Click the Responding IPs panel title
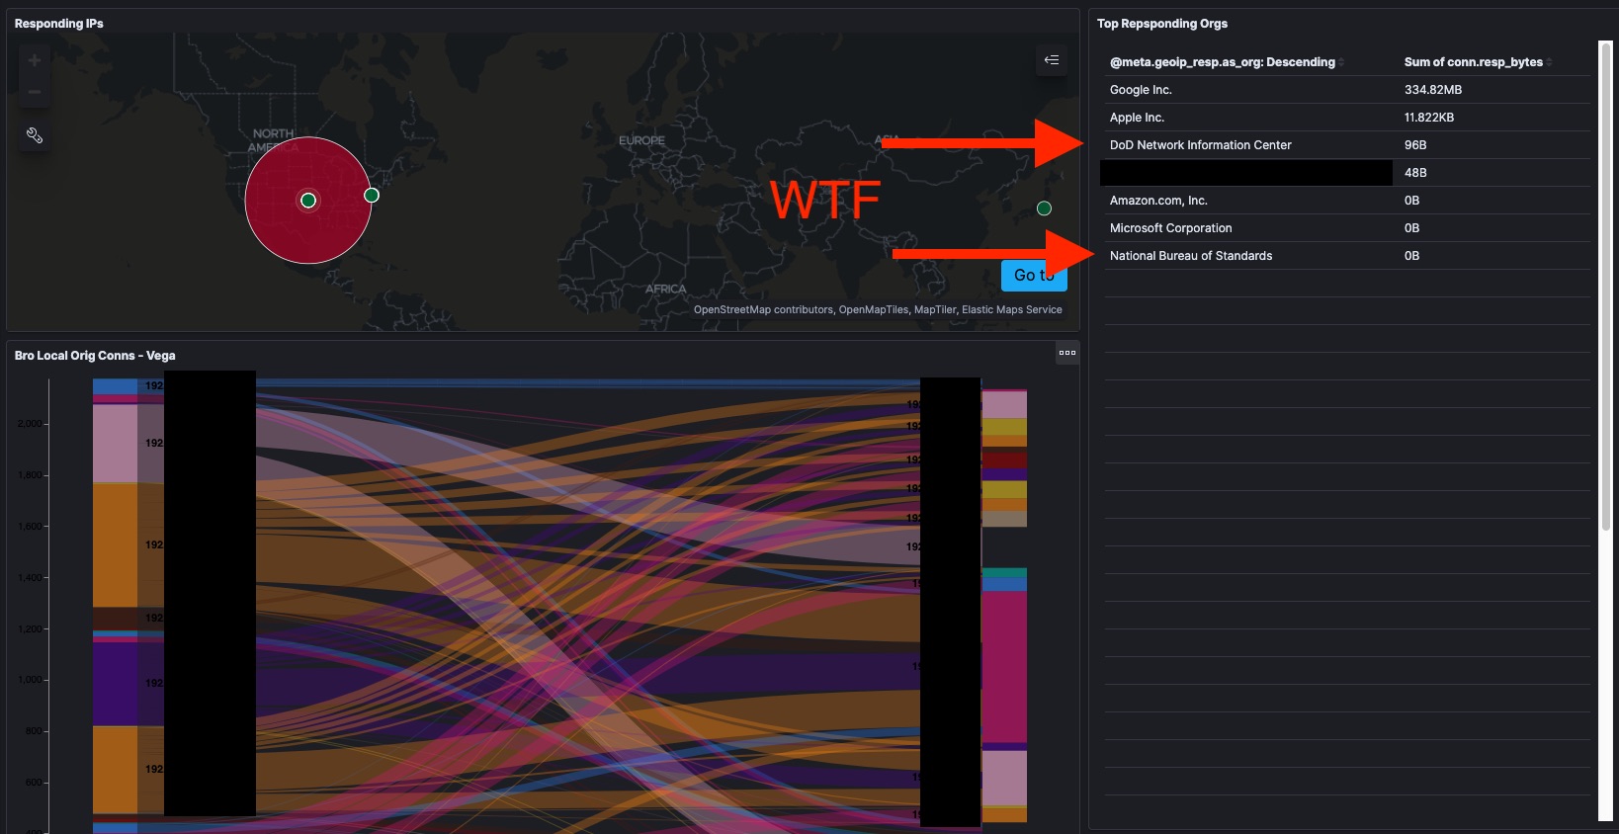The height and width of the screenshot is (834, 1619). click(59, 24)
